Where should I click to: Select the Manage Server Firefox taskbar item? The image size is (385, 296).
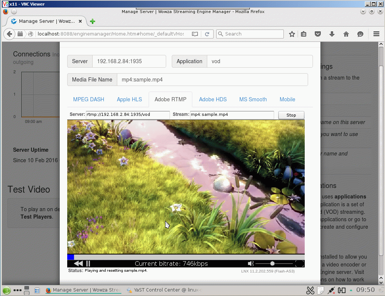coord(84,290)
